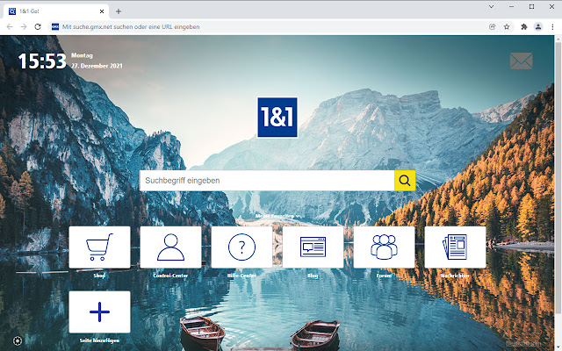Open the Nachrichten newspaper tile
Screen dimensions: 562x351
click(455, 247)
